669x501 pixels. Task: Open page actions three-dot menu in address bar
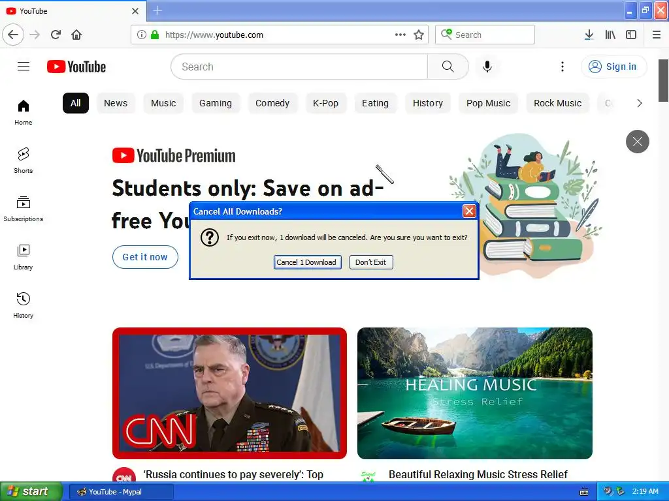pyautogui.click(x=400, y=35)
